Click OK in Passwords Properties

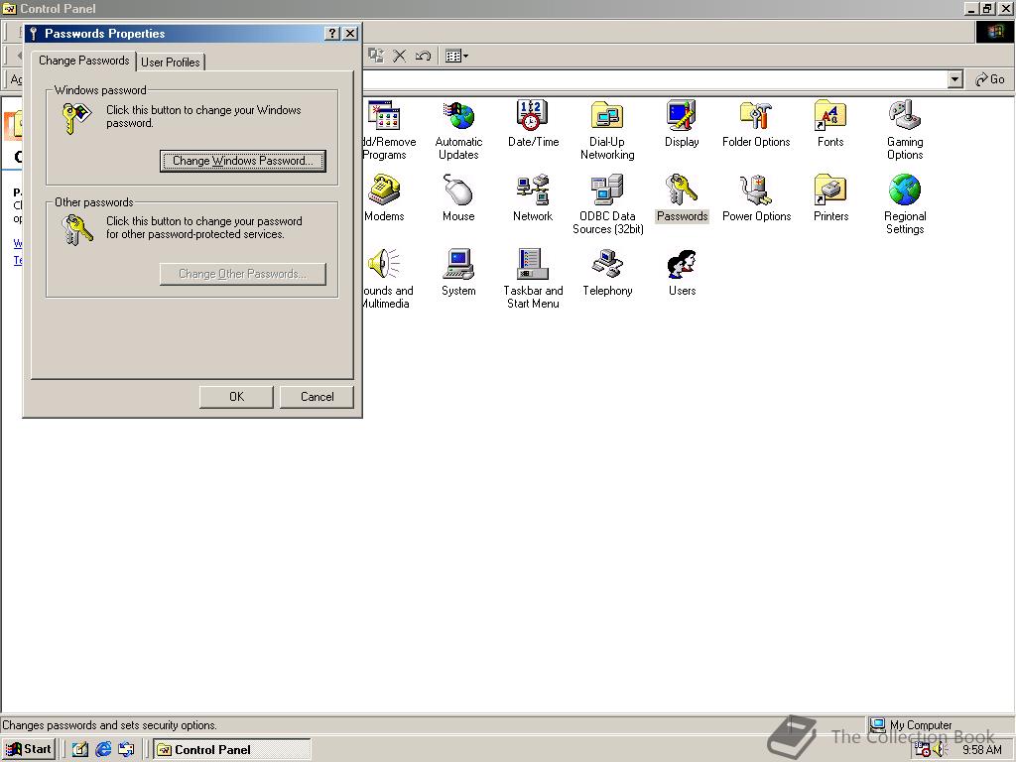tap(236, 397)
